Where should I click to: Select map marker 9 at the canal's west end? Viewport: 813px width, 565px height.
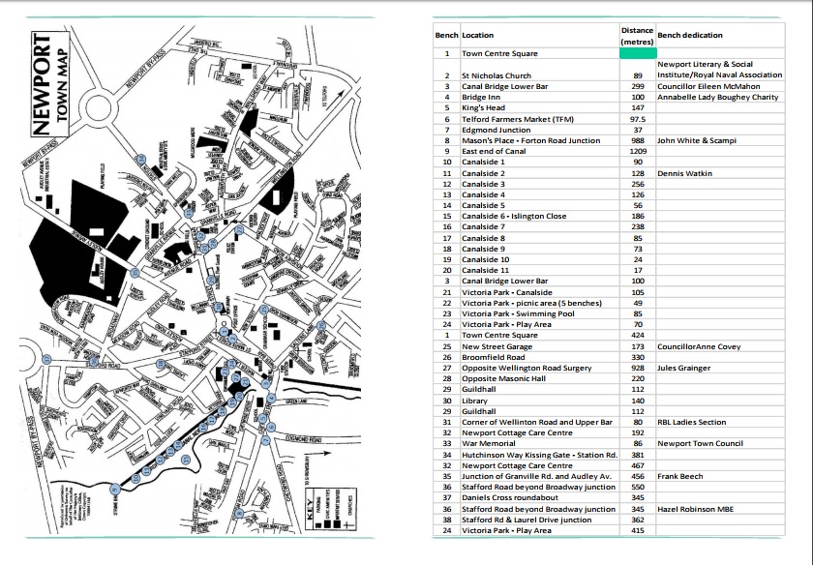(115, 489)
